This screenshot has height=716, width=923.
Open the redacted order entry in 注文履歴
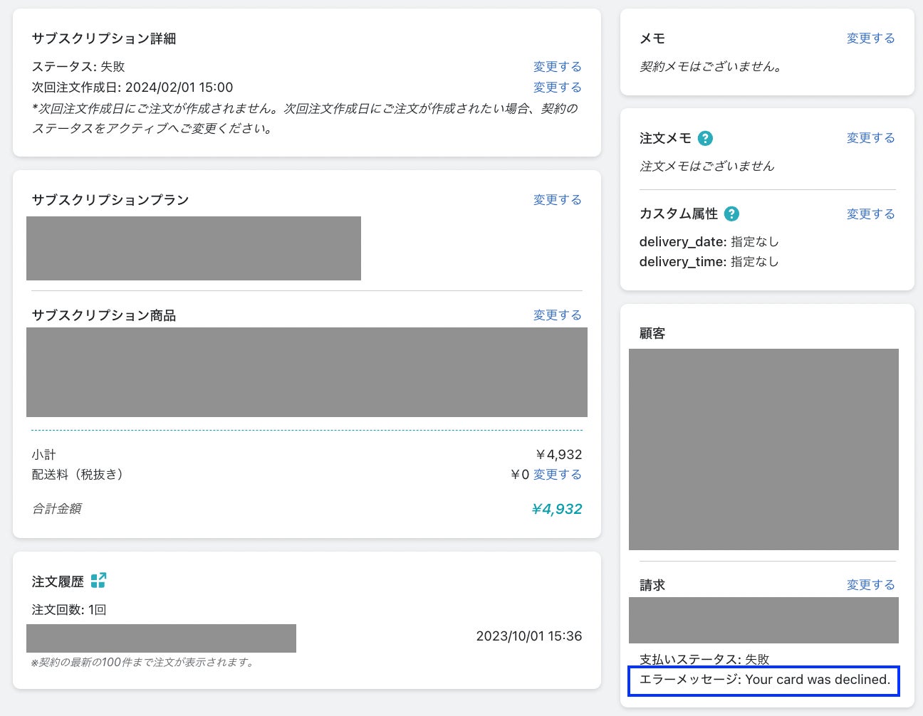coord(161,638)
